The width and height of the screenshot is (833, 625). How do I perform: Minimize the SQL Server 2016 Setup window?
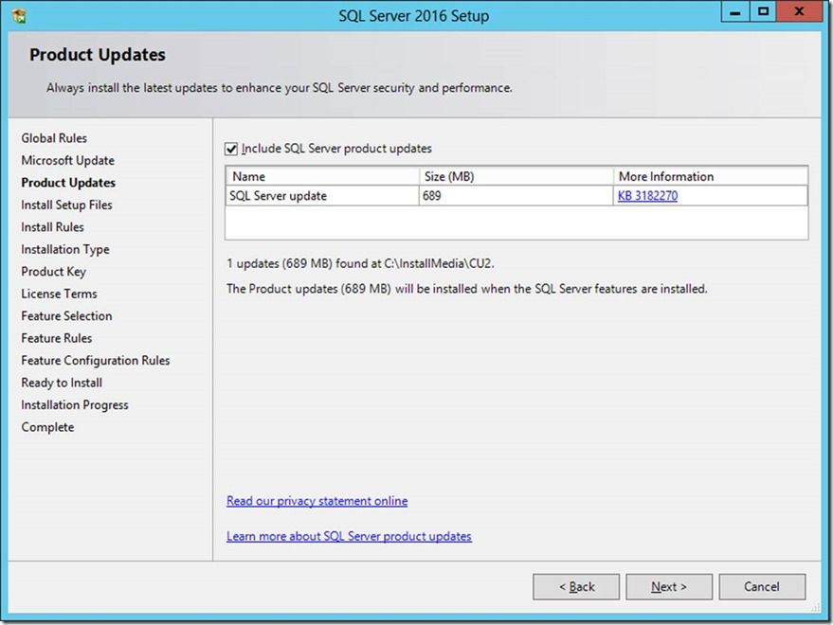[735, 12]
